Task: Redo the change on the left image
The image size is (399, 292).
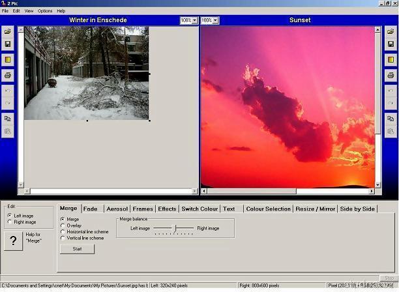Action: pos(8,103)
